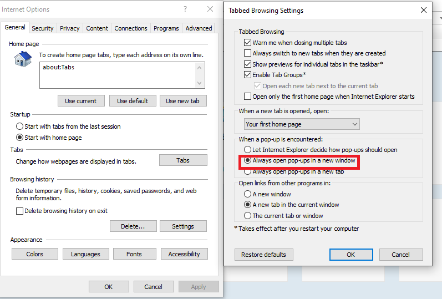Screen dimensions: 442x299
Task: Open the Colors appearance button
Action: point(35,254)
